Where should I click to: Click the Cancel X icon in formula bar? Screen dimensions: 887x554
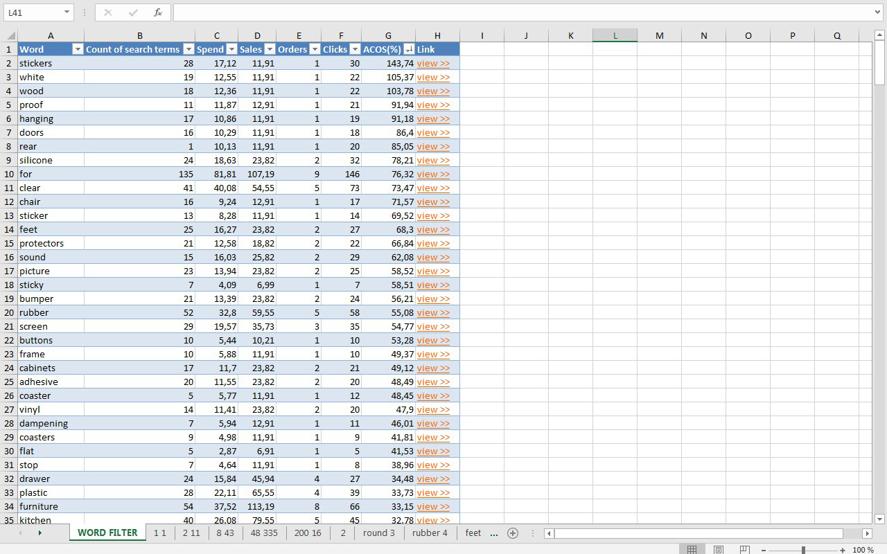107,12
